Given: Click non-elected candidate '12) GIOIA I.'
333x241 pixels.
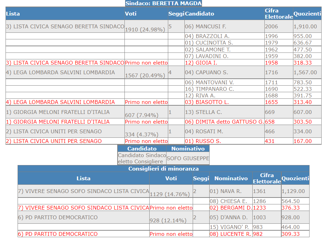Looking at the screenshot, I should coord(201,63).
